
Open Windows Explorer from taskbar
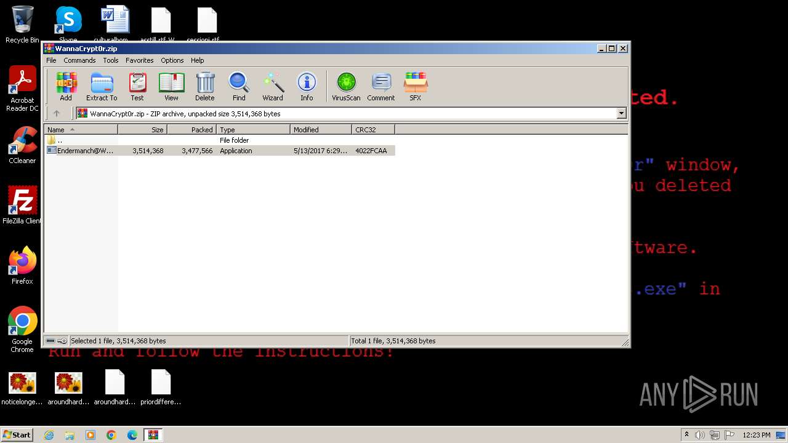pos(70,435)
